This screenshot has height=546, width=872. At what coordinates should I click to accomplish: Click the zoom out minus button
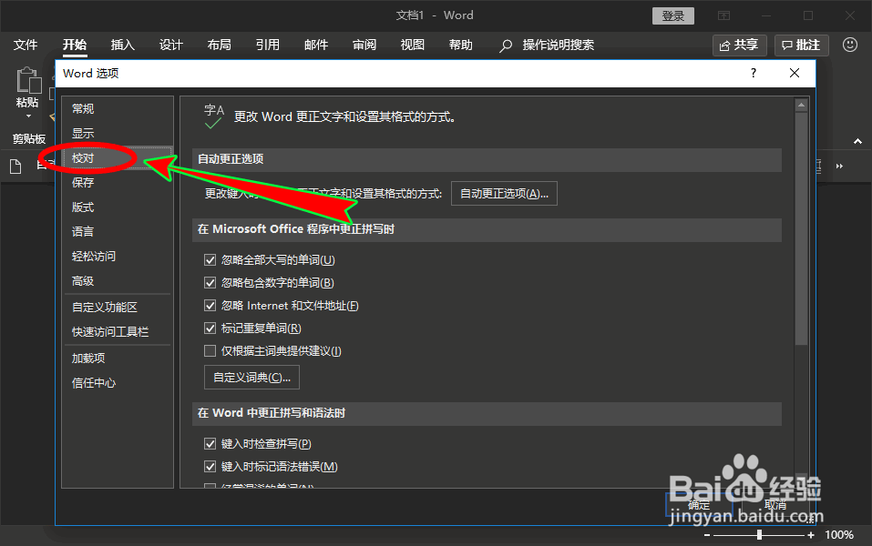point(707,535)
